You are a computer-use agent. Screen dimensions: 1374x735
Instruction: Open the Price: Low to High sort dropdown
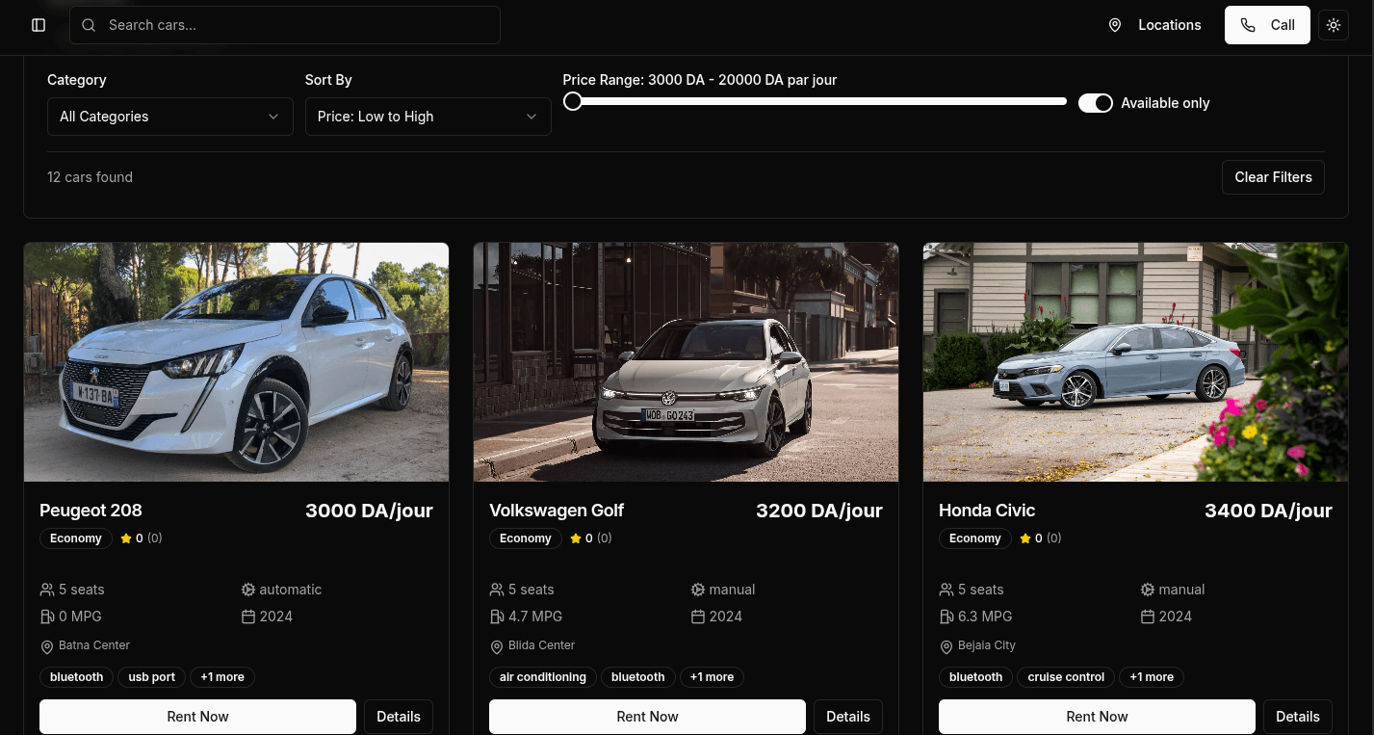click(428, 117)
